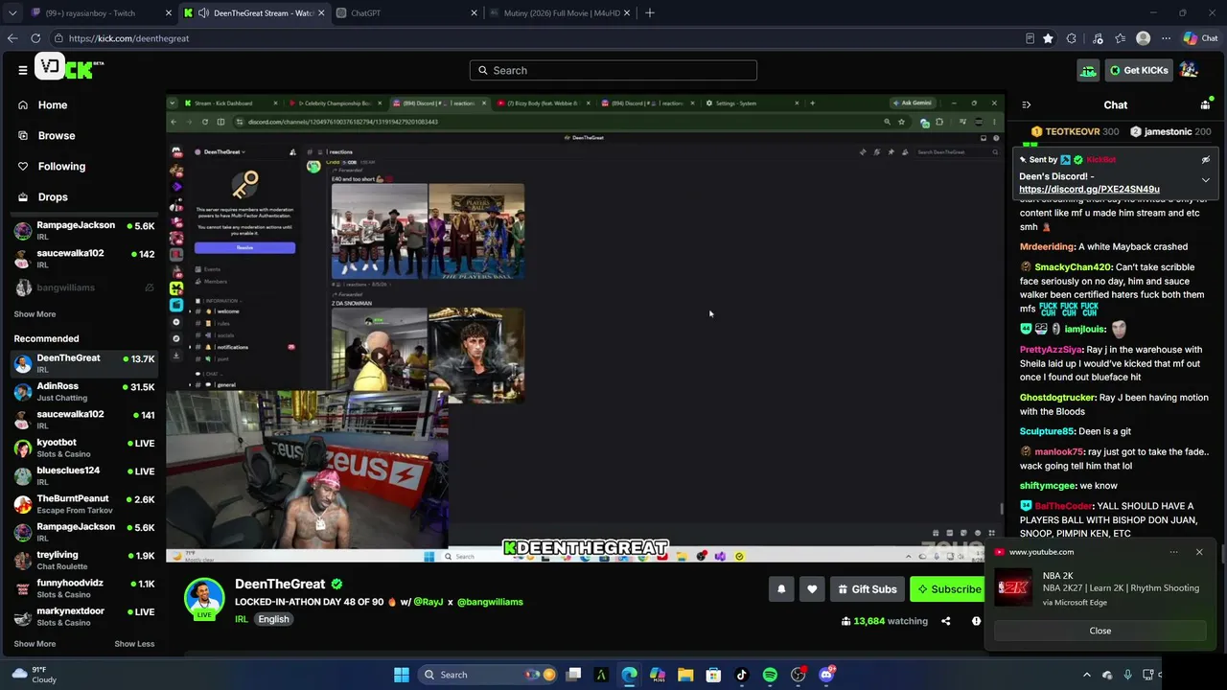Screen dimensions: 1227x690
Task: Open Edge immersive reader icon
Action: point(1030,38)
